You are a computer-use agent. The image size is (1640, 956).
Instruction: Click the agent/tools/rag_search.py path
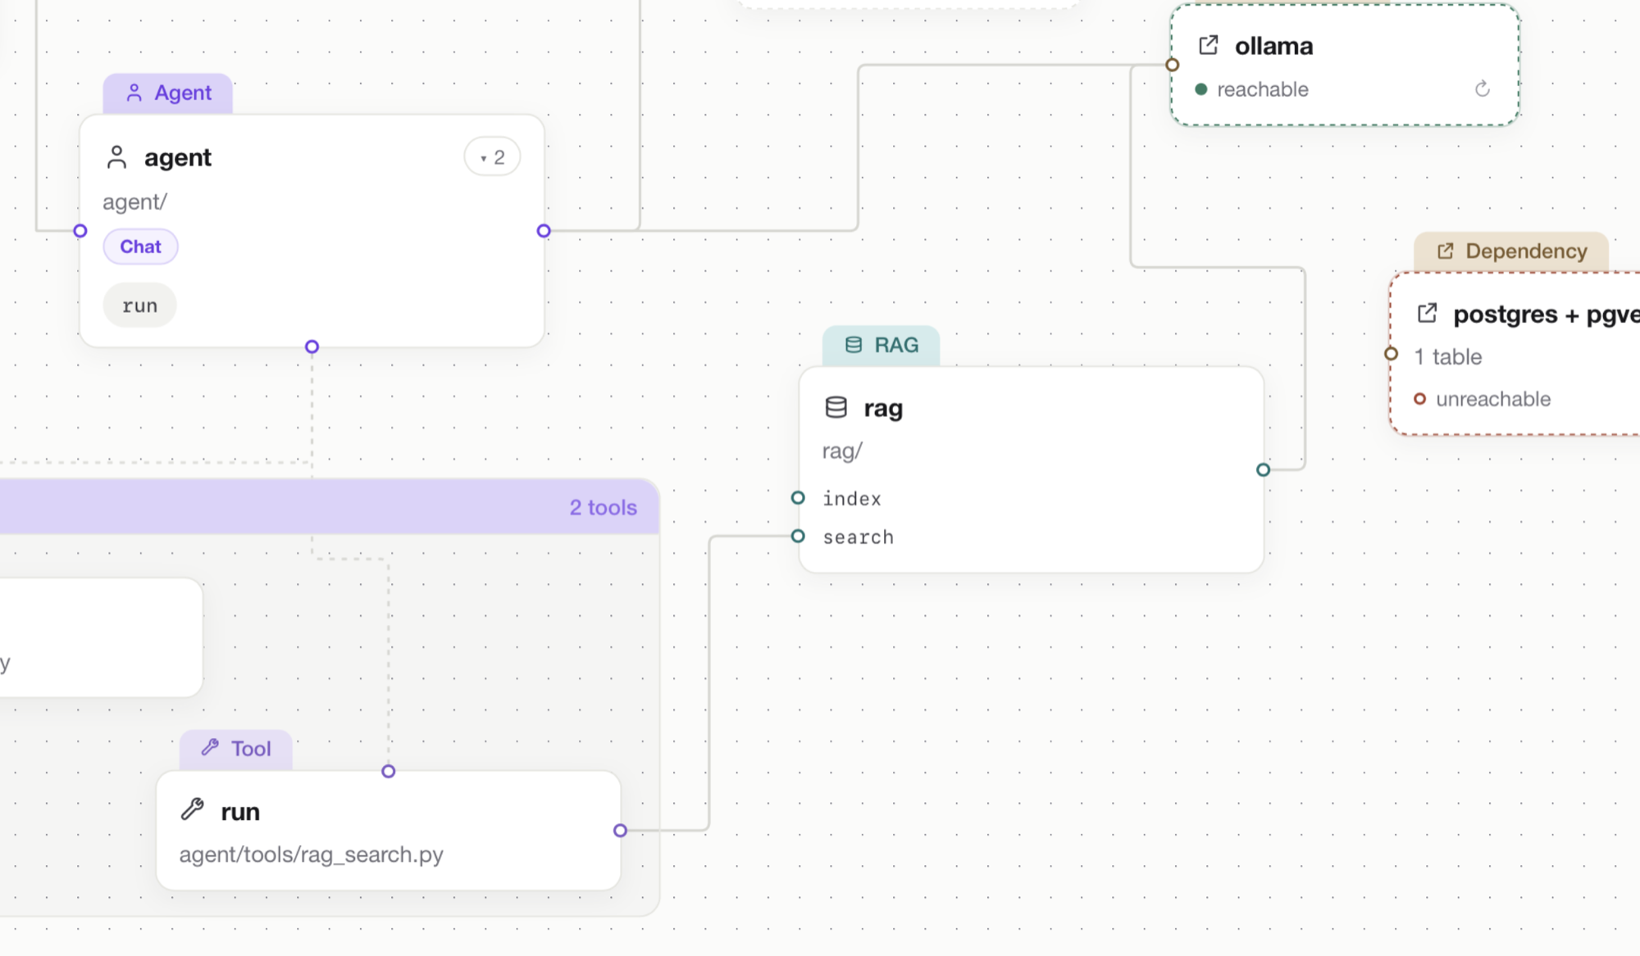pyautogui.click(x=312, y=854)
